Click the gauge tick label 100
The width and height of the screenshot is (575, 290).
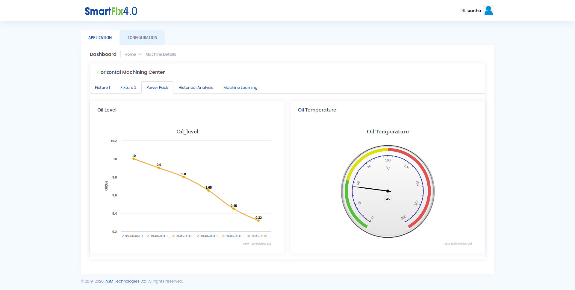388,161
